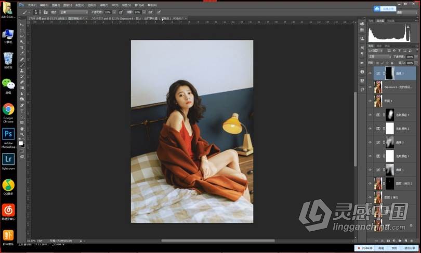Click the 预览 button

coord(394,248)
